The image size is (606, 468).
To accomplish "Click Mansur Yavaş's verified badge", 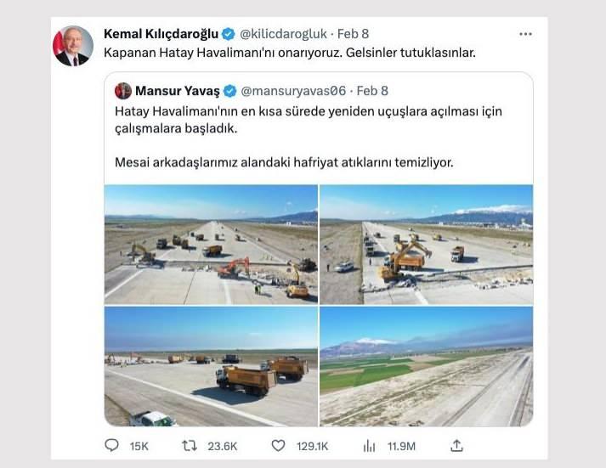I will click(x=230, y=91).
